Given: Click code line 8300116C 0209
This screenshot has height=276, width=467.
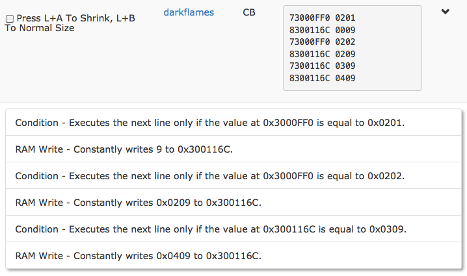Looking at the screenshot, I should 322,55.
